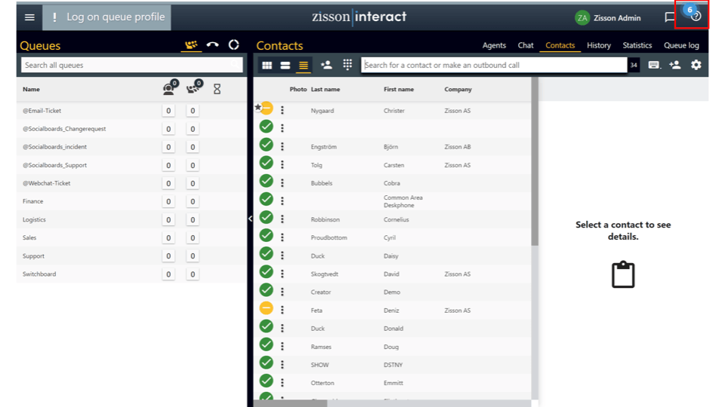725x407 pixels.
Task: Add a new contact icon
Action: tap(675, 65)
